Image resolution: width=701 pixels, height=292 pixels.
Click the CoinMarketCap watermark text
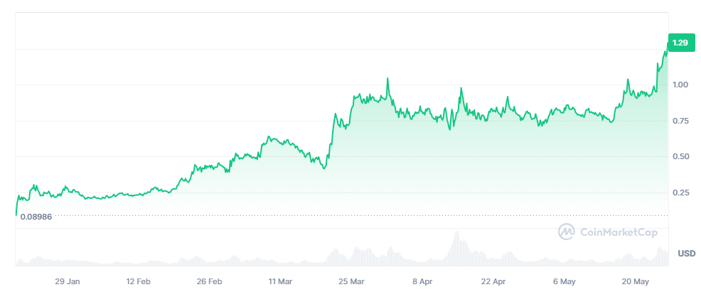619,232
